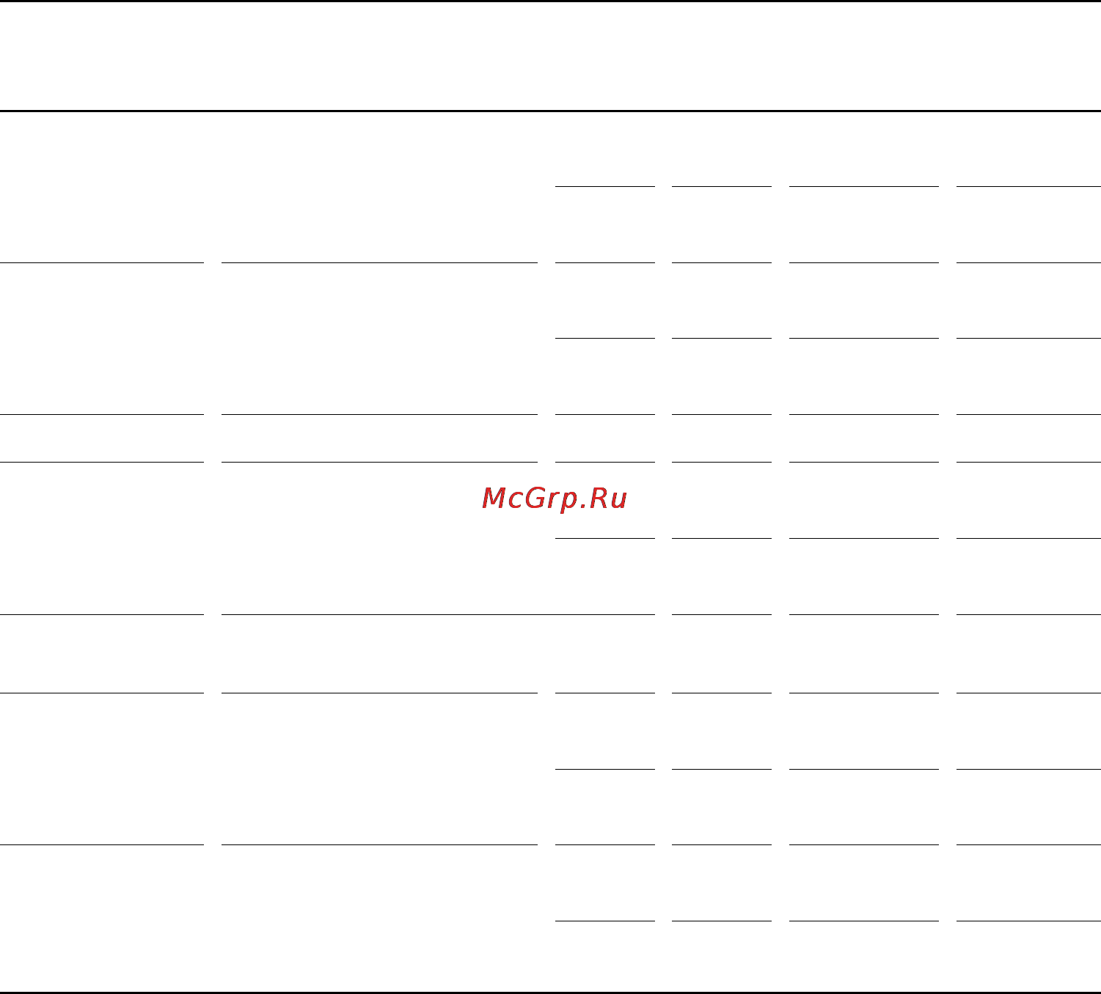Select fourth column cell of fifth body row
This screenshot has height=994, width=1101.
tap(722, 654)
